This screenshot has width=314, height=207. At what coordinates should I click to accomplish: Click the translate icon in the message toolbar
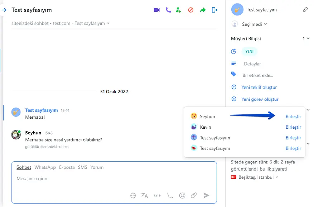point(145,195)
